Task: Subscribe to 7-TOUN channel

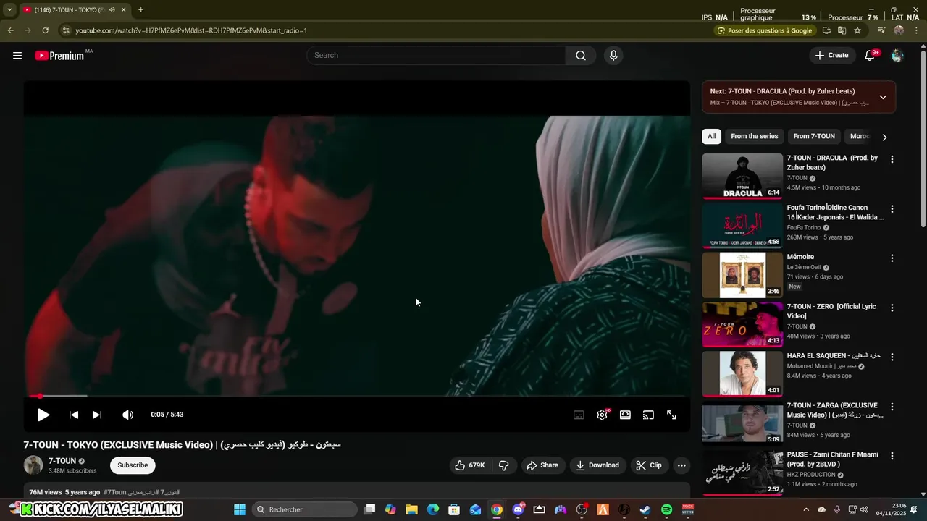Action: [133, 465]
